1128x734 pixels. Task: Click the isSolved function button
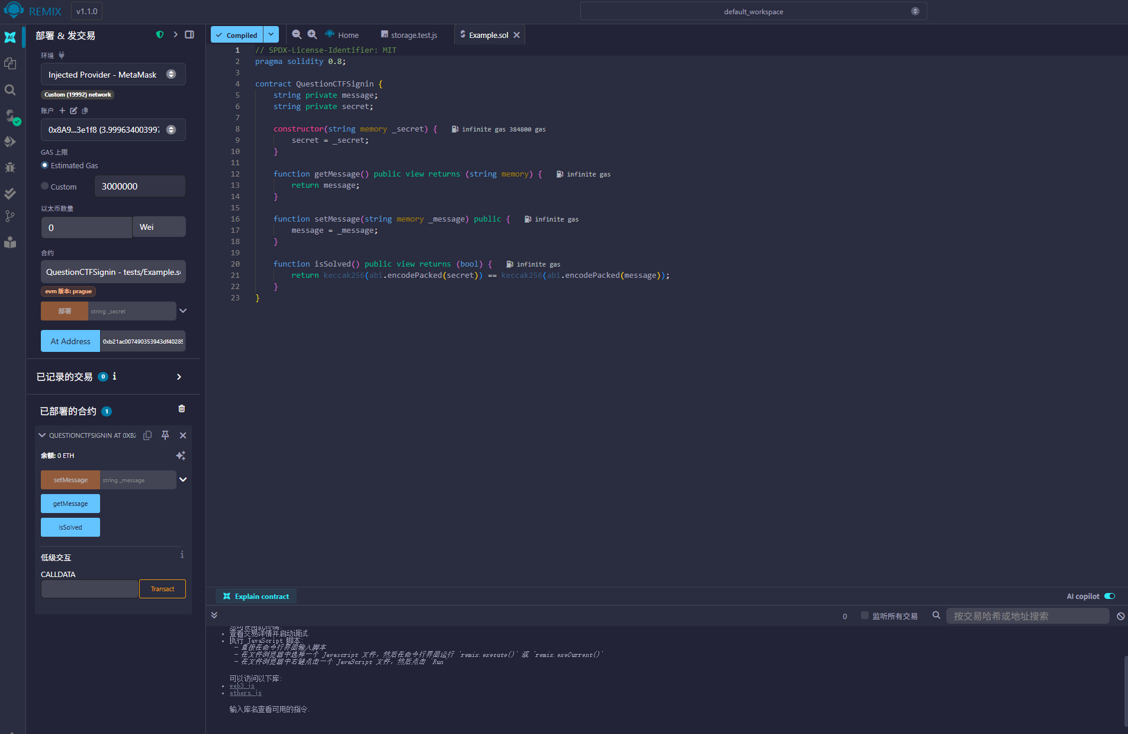pyautogui.click(x=70, y=527)
